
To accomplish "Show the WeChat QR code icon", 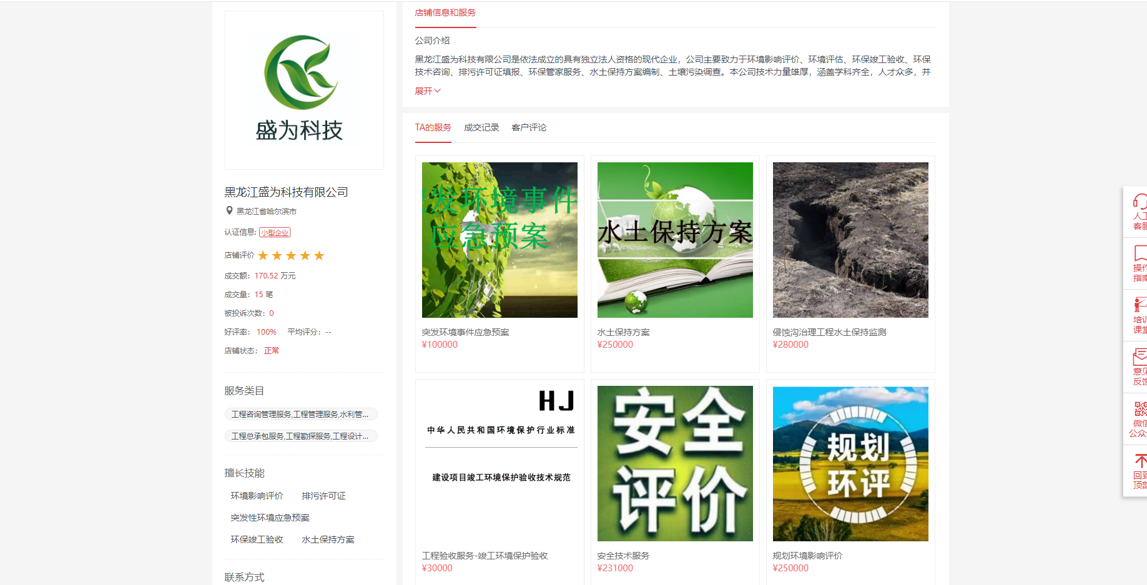I will 1140,409.
